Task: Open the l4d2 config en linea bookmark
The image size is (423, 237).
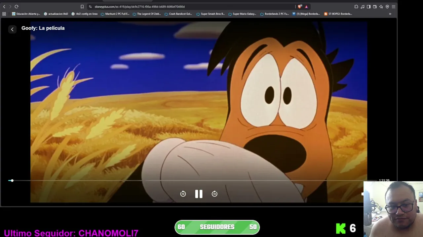Action: pos(84,14)
